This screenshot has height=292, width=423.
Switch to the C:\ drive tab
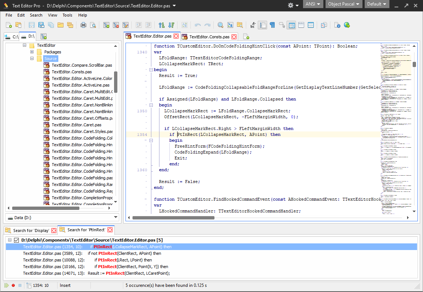[x=11, y=36]
